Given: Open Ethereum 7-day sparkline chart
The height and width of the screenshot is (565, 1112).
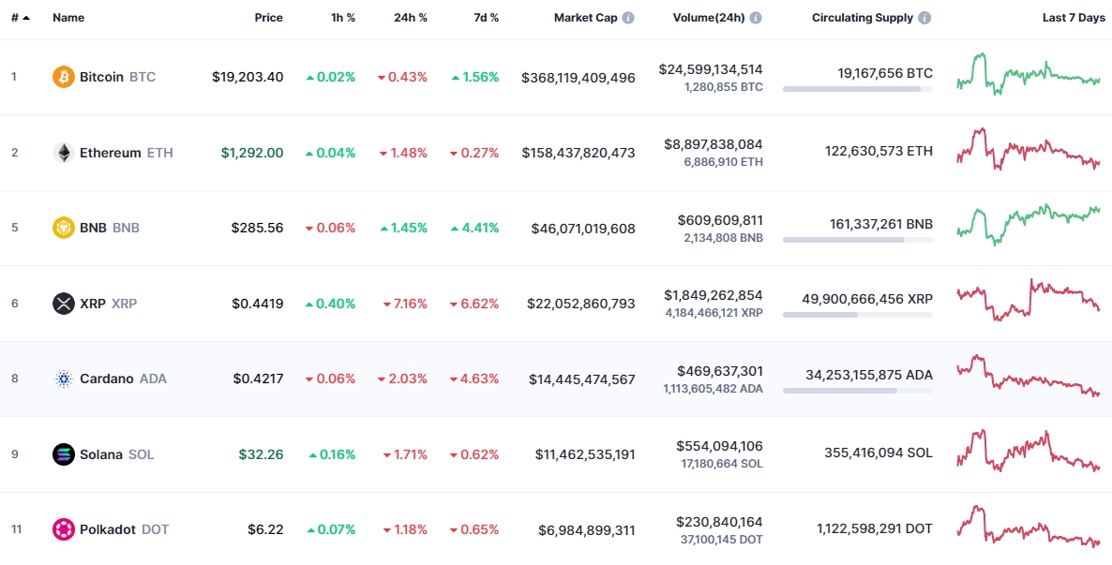Looking at the screenshot, I should click(1029, 149).
